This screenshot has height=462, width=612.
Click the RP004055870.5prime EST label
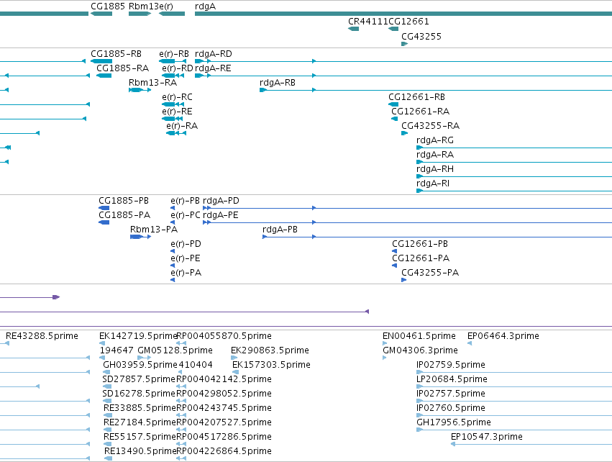(224, 336)
